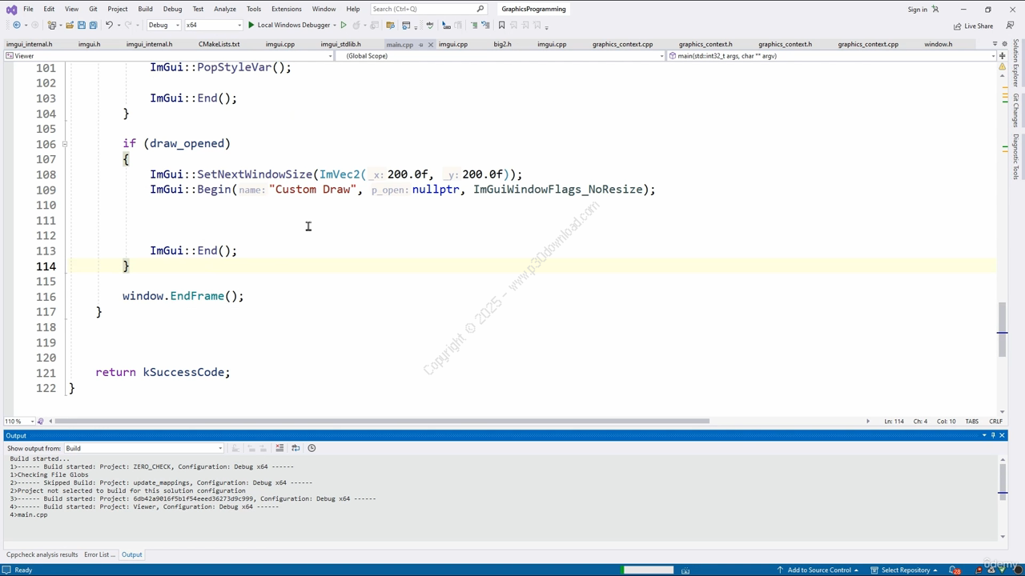Open the Edit menu
This screenshot has height=576, width=1025.
(49, 9)
